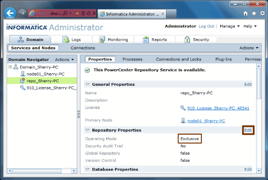This screenshot has width=268, height=180.
Task: Click the navigator horizontal scroll left arrow
Action: [x=10, y=171]
